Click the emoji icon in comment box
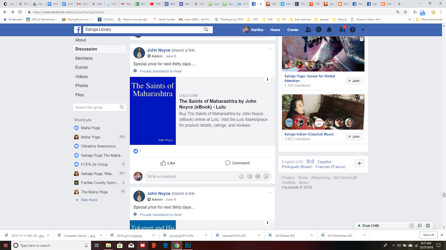 tap(242, 176)
